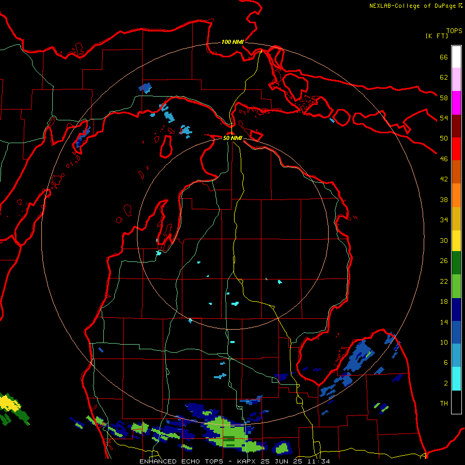Viewport: 465px width, 465px height.
Task: Click the legend value 62
Action: point(444,78)
